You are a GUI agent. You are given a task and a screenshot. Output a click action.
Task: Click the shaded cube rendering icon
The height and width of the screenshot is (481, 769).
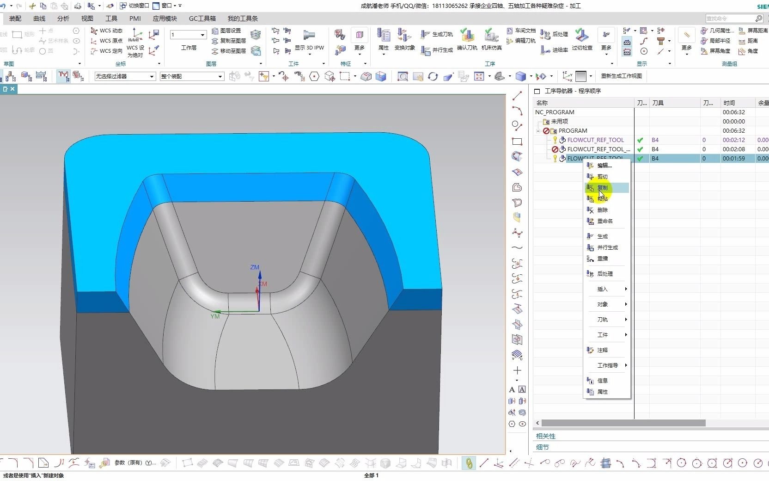[x=521, y=76]
